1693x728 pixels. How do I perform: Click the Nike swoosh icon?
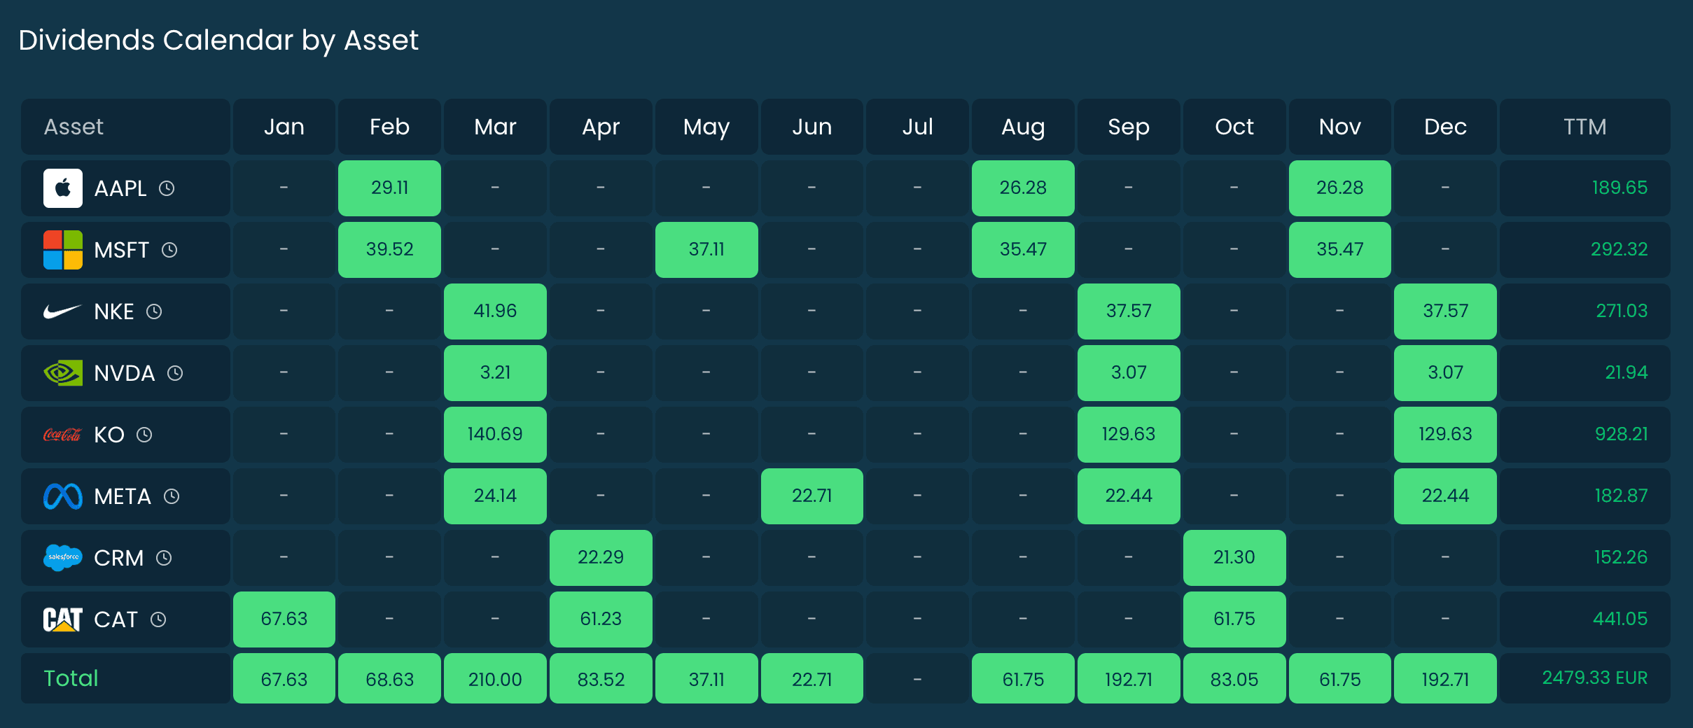(62, 311)
